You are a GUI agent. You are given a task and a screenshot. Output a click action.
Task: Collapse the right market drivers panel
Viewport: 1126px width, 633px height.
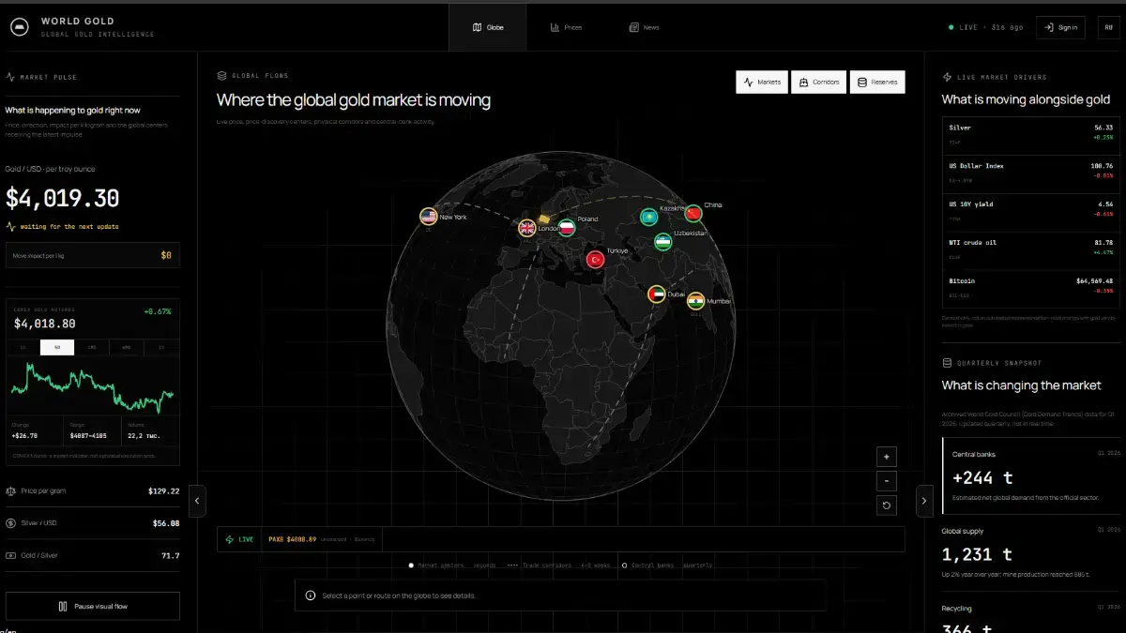click(x=924, y=501)
